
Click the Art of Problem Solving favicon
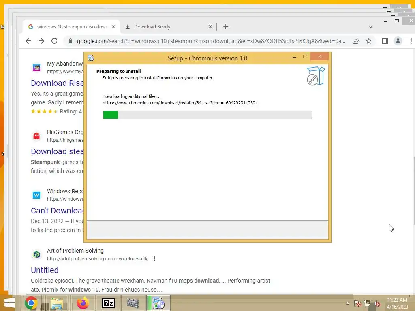[x=36, y=254]
